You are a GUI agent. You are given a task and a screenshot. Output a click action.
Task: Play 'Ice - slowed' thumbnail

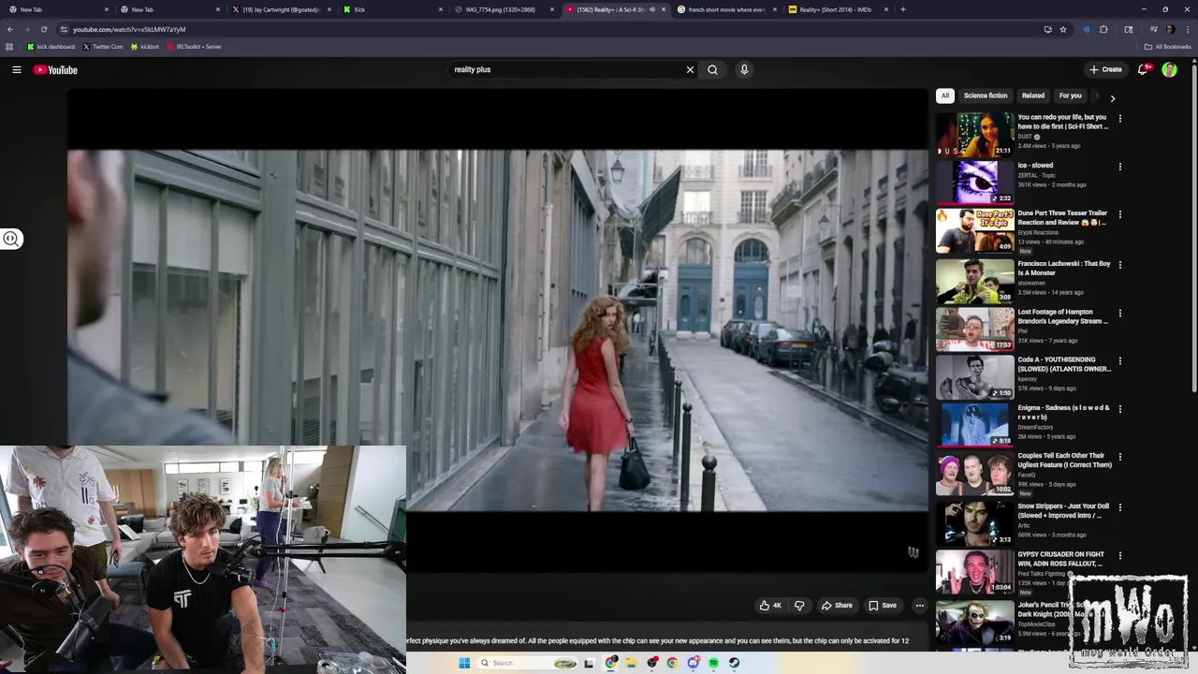tap(974, 183)
